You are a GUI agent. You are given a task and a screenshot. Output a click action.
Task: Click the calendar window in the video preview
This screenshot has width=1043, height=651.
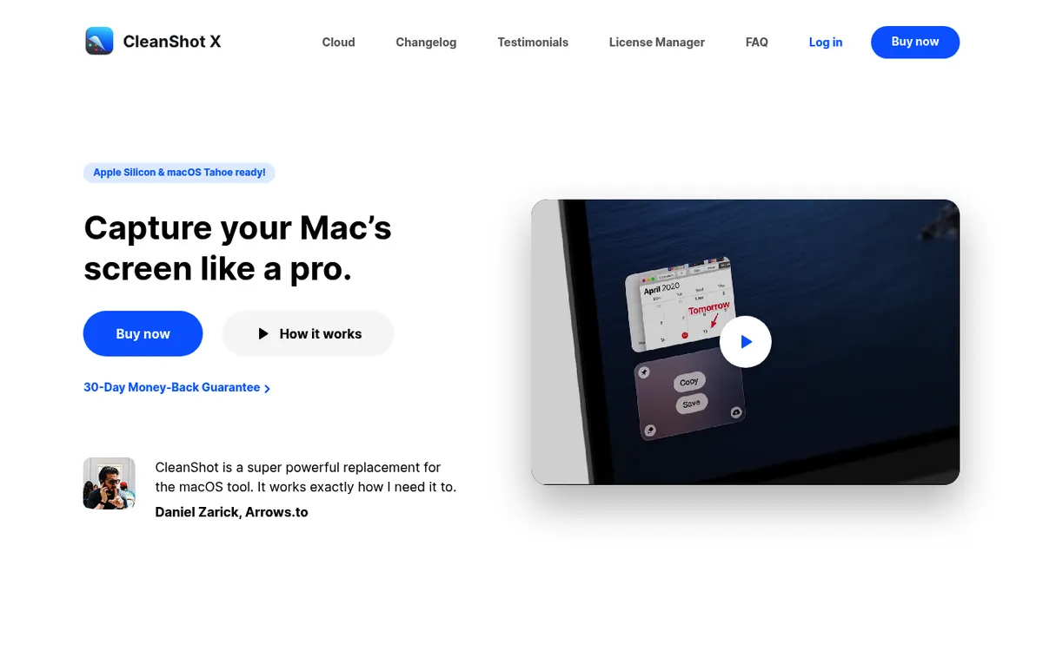pyautogui.click(x=681, y=303)
